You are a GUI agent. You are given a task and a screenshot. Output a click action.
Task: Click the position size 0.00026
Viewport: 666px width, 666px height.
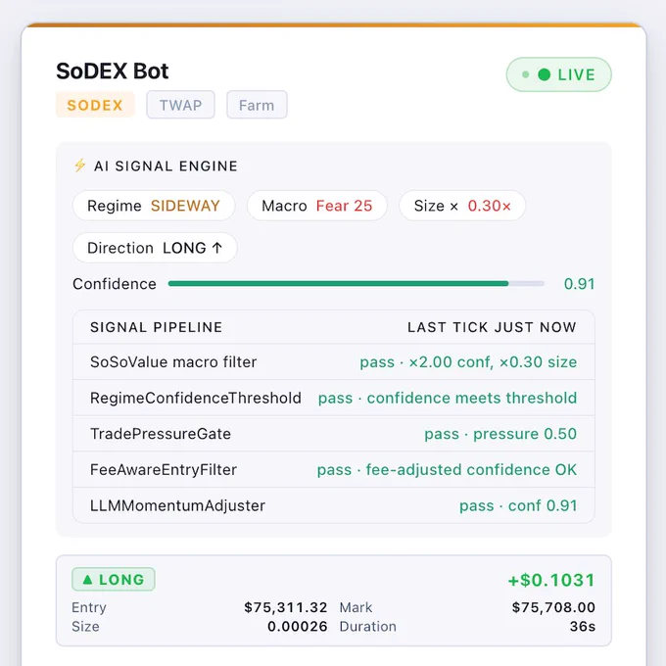298,627
